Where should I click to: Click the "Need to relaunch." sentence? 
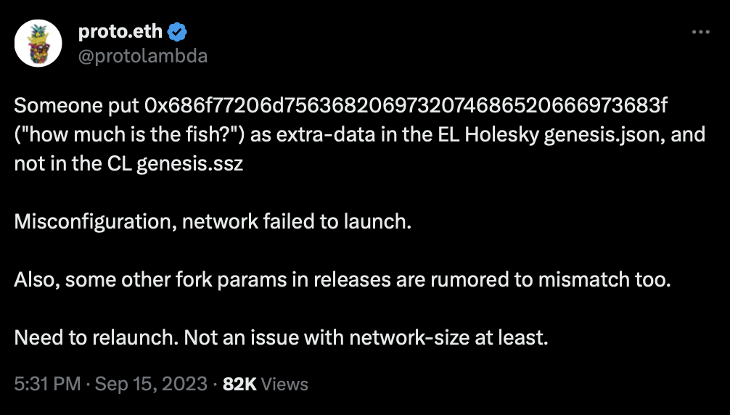point(97,337)
